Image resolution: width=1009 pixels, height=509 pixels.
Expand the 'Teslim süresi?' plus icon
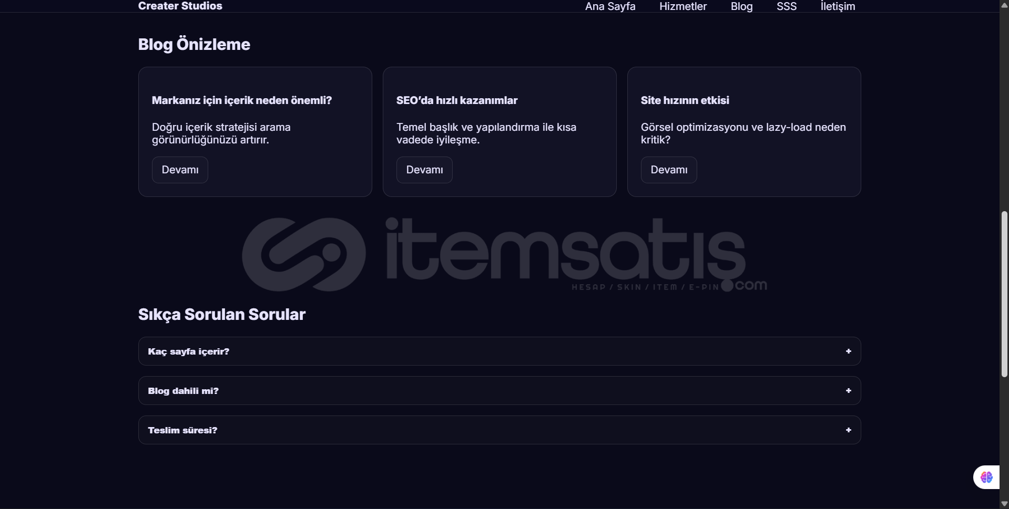point(848,430)
